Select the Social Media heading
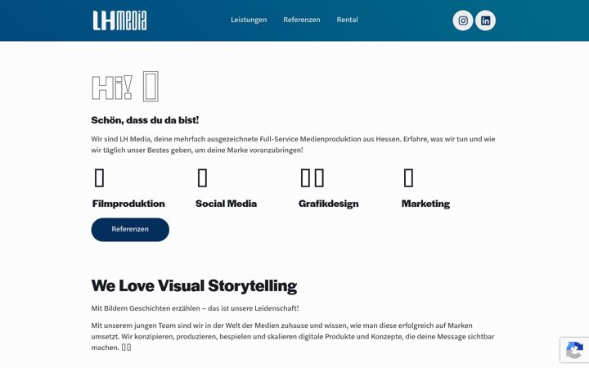 226,204
